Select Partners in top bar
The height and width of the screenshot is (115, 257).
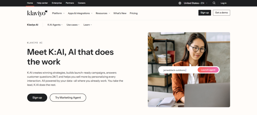pyautogui.click(x=70, y=3)
